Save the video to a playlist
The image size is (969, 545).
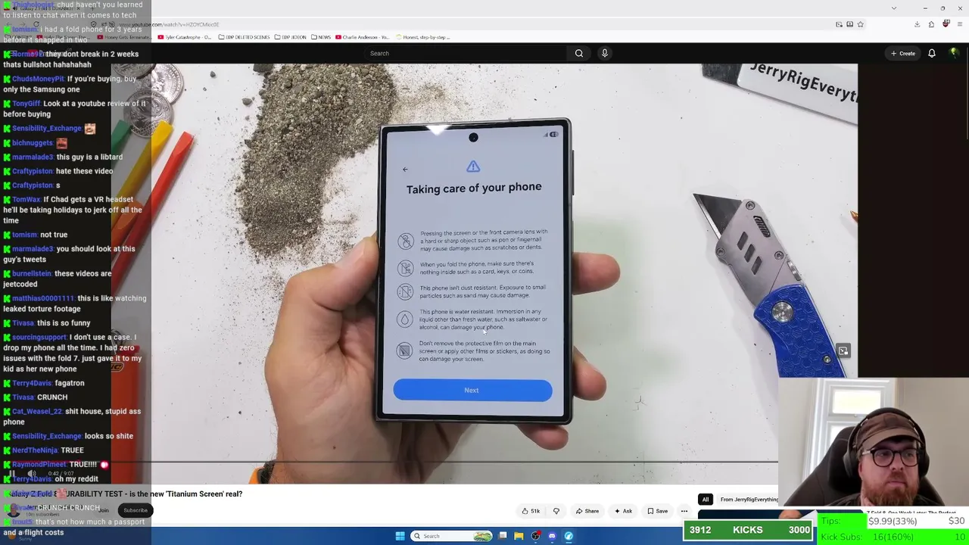click(x=657, y=511)
